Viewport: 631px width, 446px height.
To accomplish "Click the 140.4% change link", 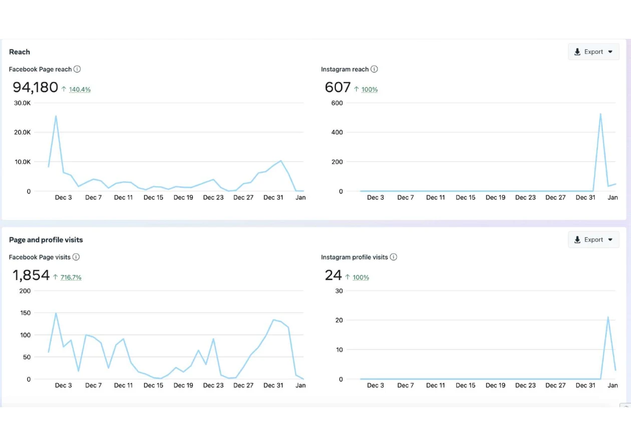I will pyautogui.click(x=81, y=89).
